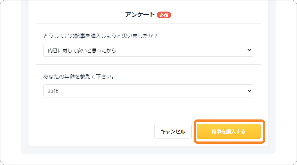
Task: Click the あなたの年齢を教えて下さい label
Action: point(79,77)
